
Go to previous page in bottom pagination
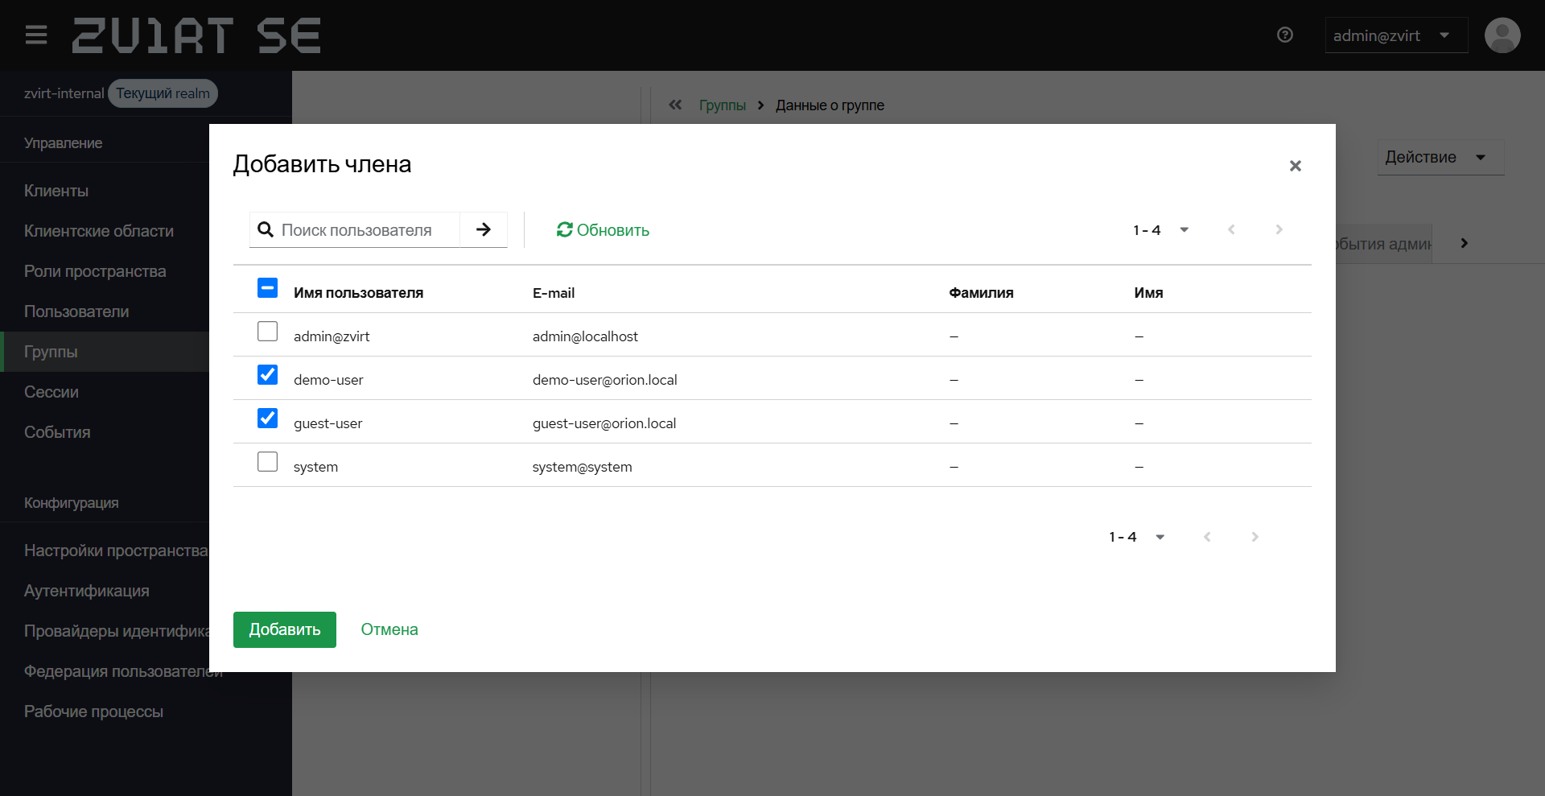[1207, 537]
